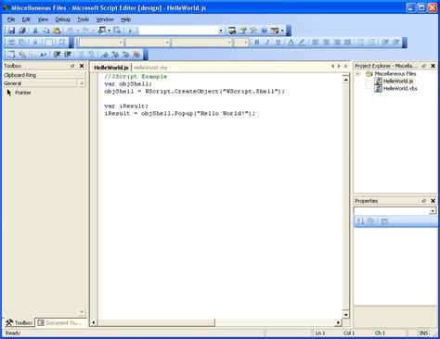This screenshot has width=440, height=339.
Task: Click the Toolbox hammer-and-wrench toolbar icon
Action: pyautogui.click(x=253, y=31)
